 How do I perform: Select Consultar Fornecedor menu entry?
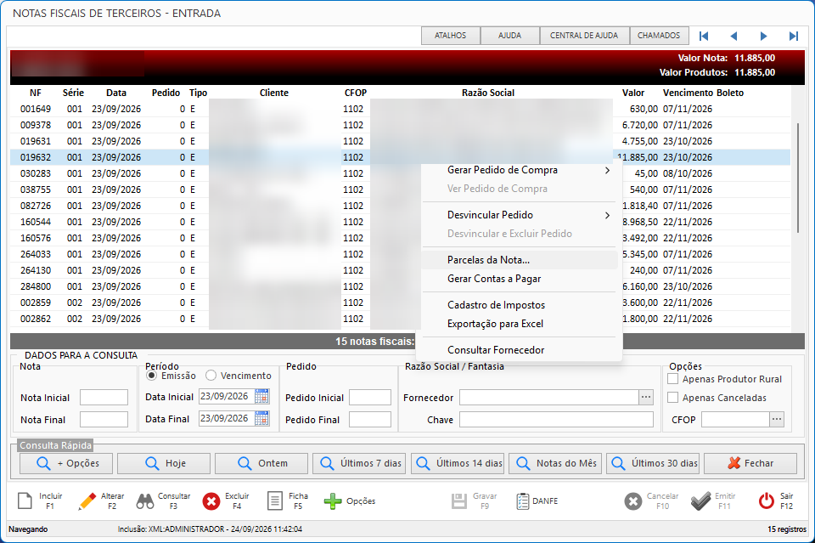pos(520,350)
